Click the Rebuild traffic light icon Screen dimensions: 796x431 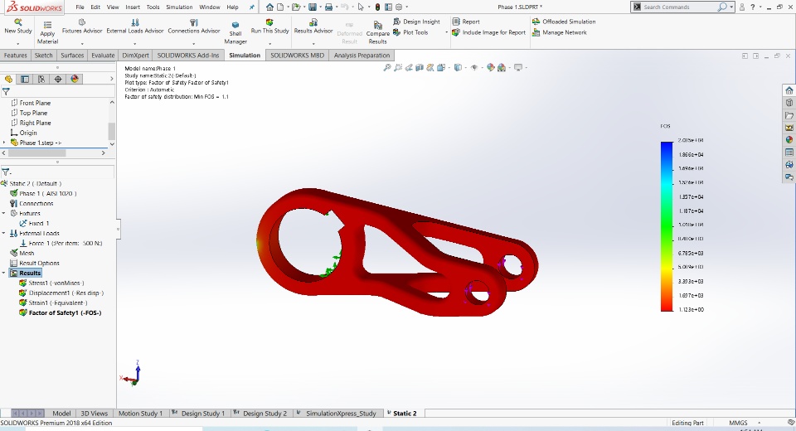coord(377,7)
